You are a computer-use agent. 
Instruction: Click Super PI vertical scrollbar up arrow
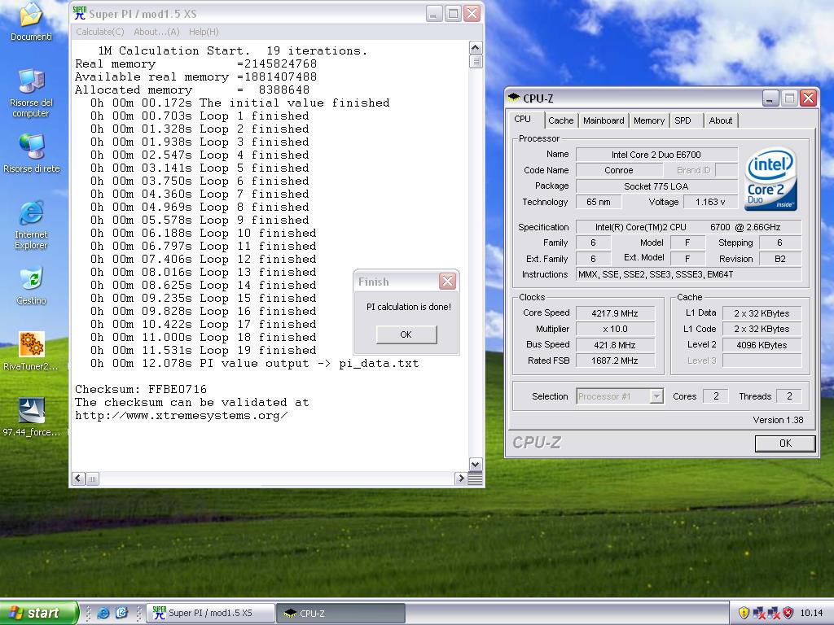point(476,47)
